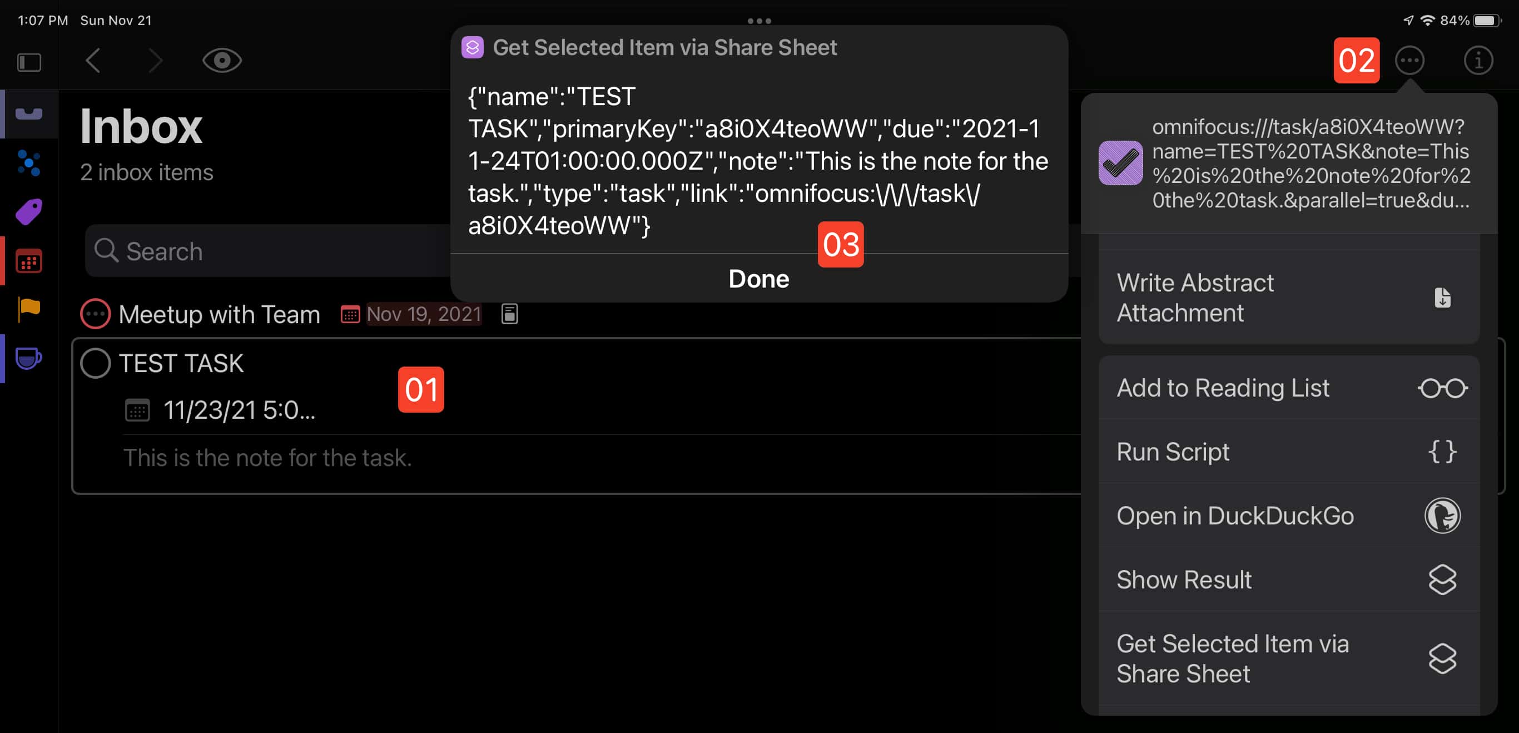Viewport: 1519px width, 733px height.
Task: Click the Run Script shortcut option
Action: tap(1288, 452)
